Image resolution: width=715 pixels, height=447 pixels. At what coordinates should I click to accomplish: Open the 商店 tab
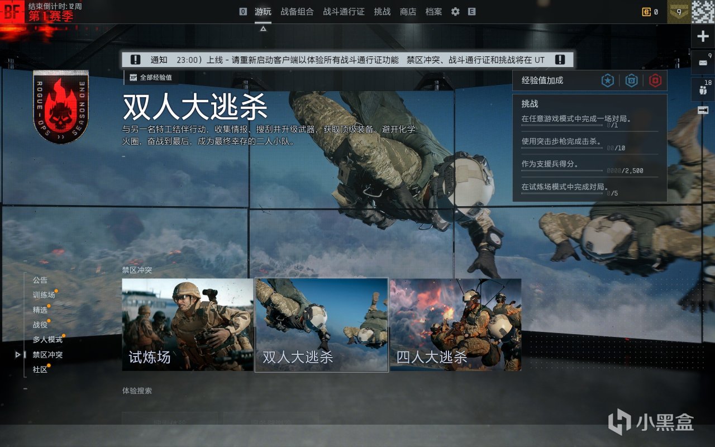click(408, 11)
